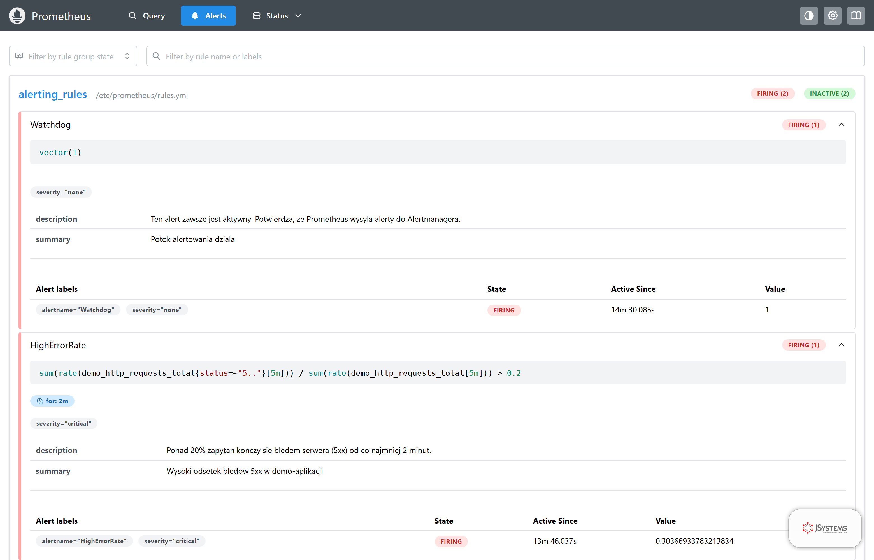Open the settings gear icon

(x=832, y=16)
